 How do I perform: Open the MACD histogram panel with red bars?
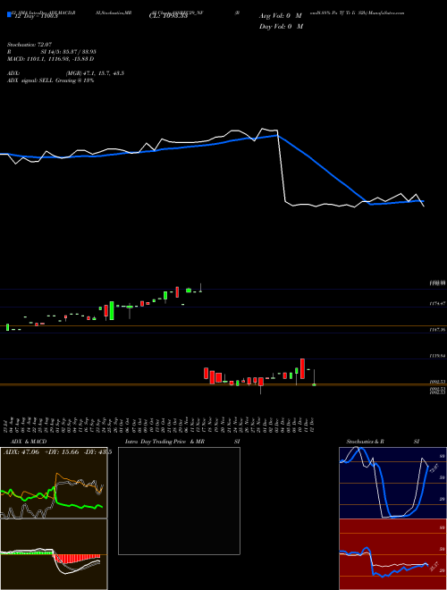54,554
